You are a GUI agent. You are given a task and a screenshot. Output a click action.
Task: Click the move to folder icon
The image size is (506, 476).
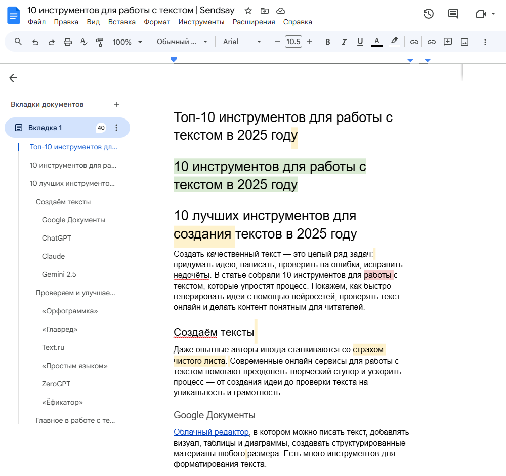tap(264, 11)
